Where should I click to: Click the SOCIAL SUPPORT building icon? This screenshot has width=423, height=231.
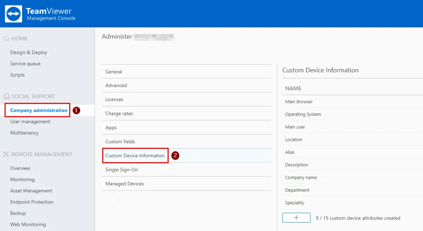[6, 96]
